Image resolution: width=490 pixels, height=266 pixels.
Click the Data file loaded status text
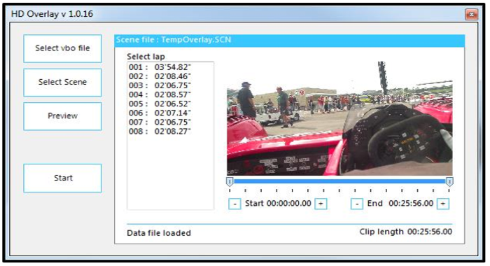click(x=159, y=233)
